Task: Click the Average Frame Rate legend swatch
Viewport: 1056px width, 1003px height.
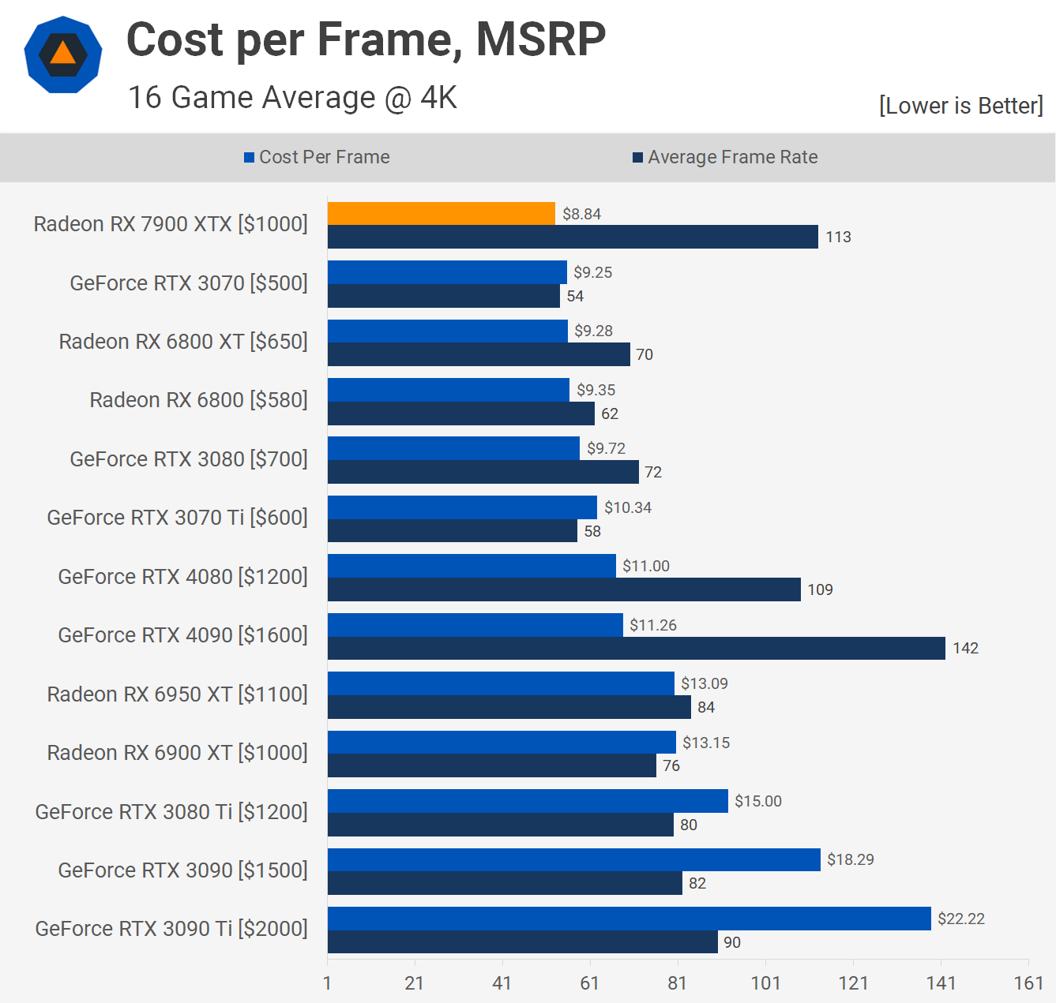Action: pyautogui.click(x=637, y=158)
